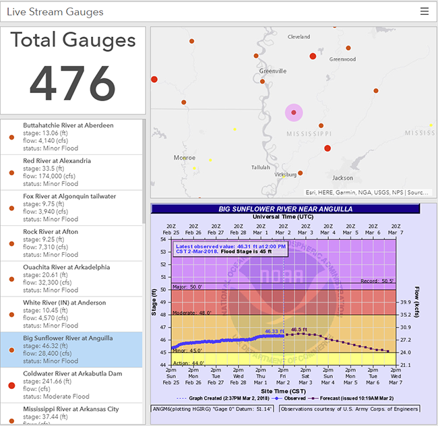Click the Big Sunflower River hydrograph title

[285, 209]
